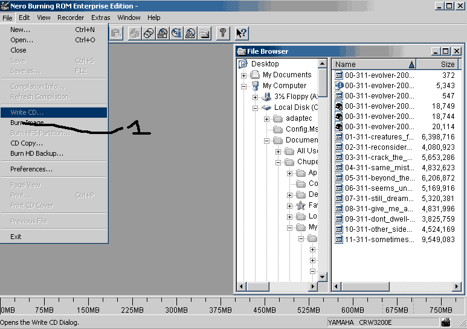Select the 03-311-crack_the_... file name
Image resolution: width=467 pixels, height=329 pixels.
click(379, 158)
